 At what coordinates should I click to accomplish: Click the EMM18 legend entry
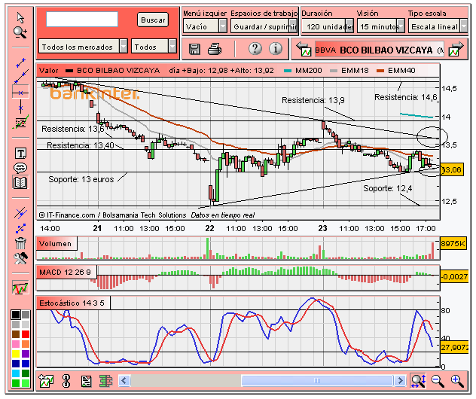[x=349, y=71]
